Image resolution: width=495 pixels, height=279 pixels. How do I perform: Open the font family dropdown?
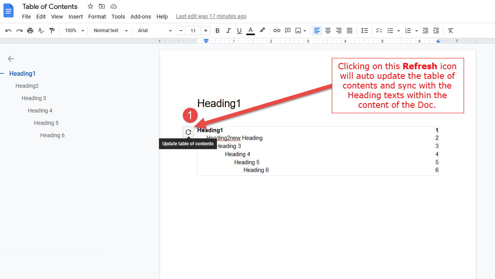click(x=154, y=31)
